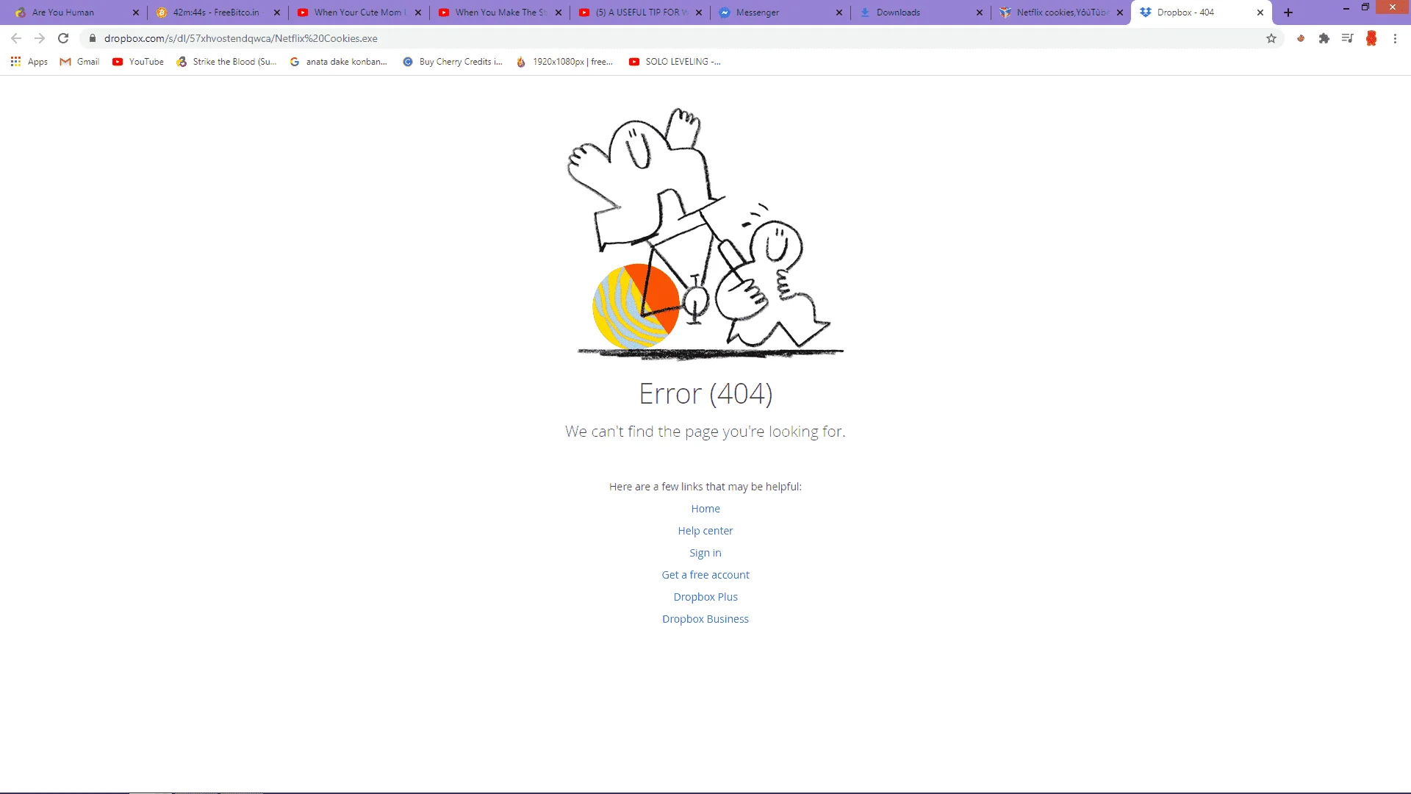Follow the Sign in link
Image resolution: width=1411 pixels, height=794 pixels.
[705, 553]
